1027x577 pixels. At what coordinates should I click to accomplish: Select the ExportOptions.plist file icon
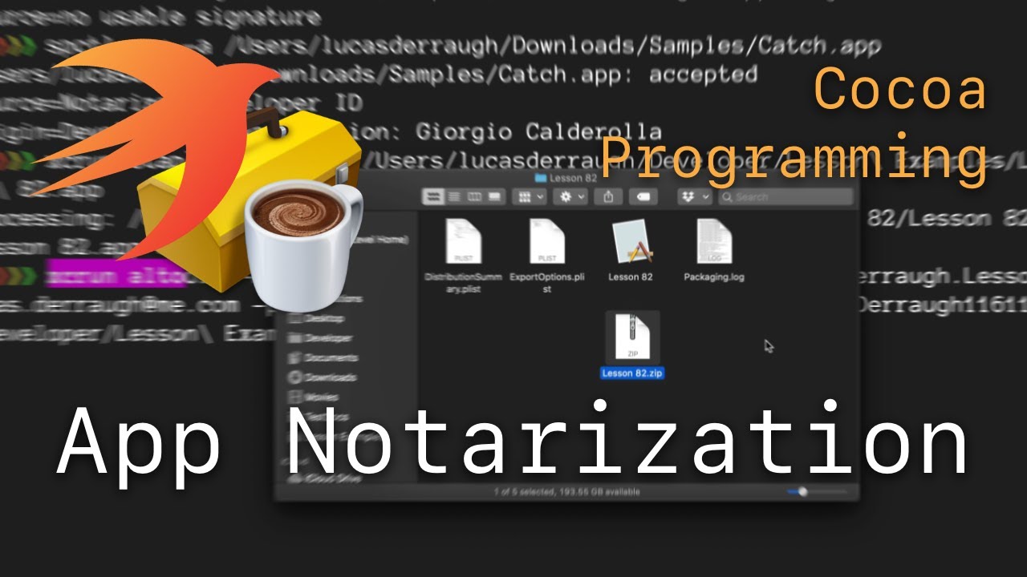[547, 241]
